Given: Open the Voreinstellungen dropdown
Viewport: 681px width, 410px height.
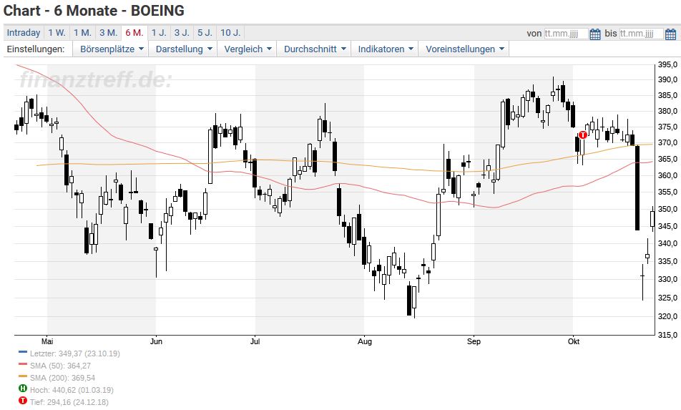Looking at the screenshot, I should pyautogui.click(x=464, y=49).
